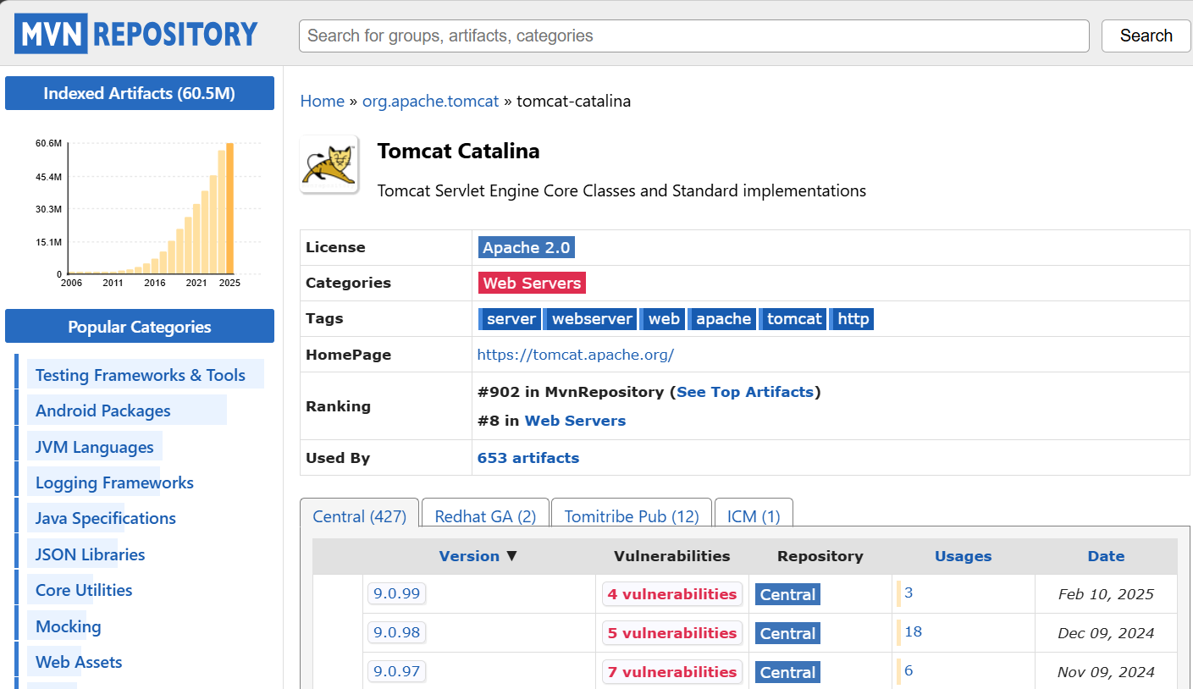Open the Web Servers ranking link
Viewport: 1193px width, 689px height.
coord(576,421)
